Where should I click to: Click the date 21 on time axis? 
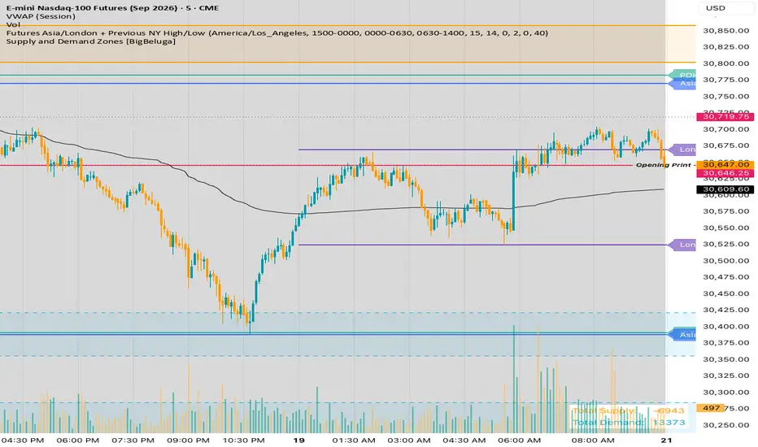pyautogui.click(x=667, y=440)
